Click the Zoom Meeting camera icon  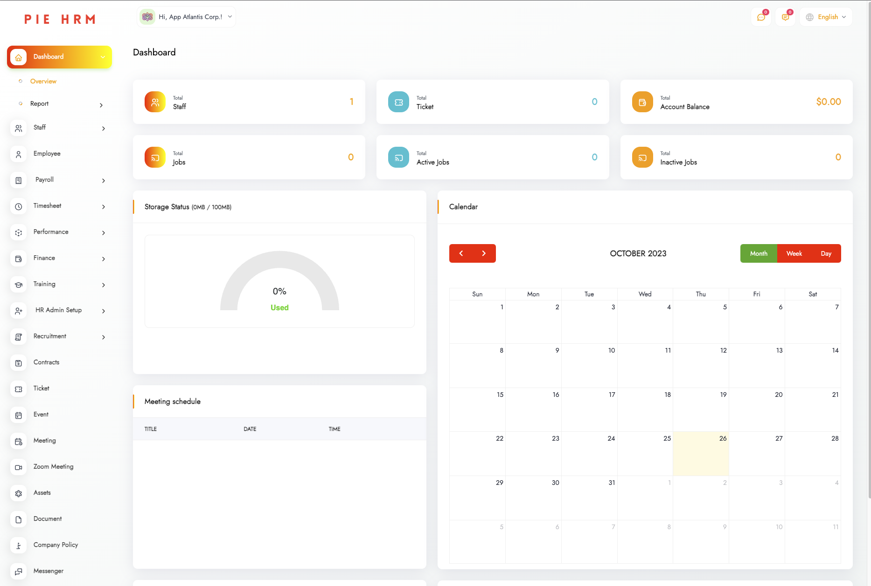coord(18,467)
